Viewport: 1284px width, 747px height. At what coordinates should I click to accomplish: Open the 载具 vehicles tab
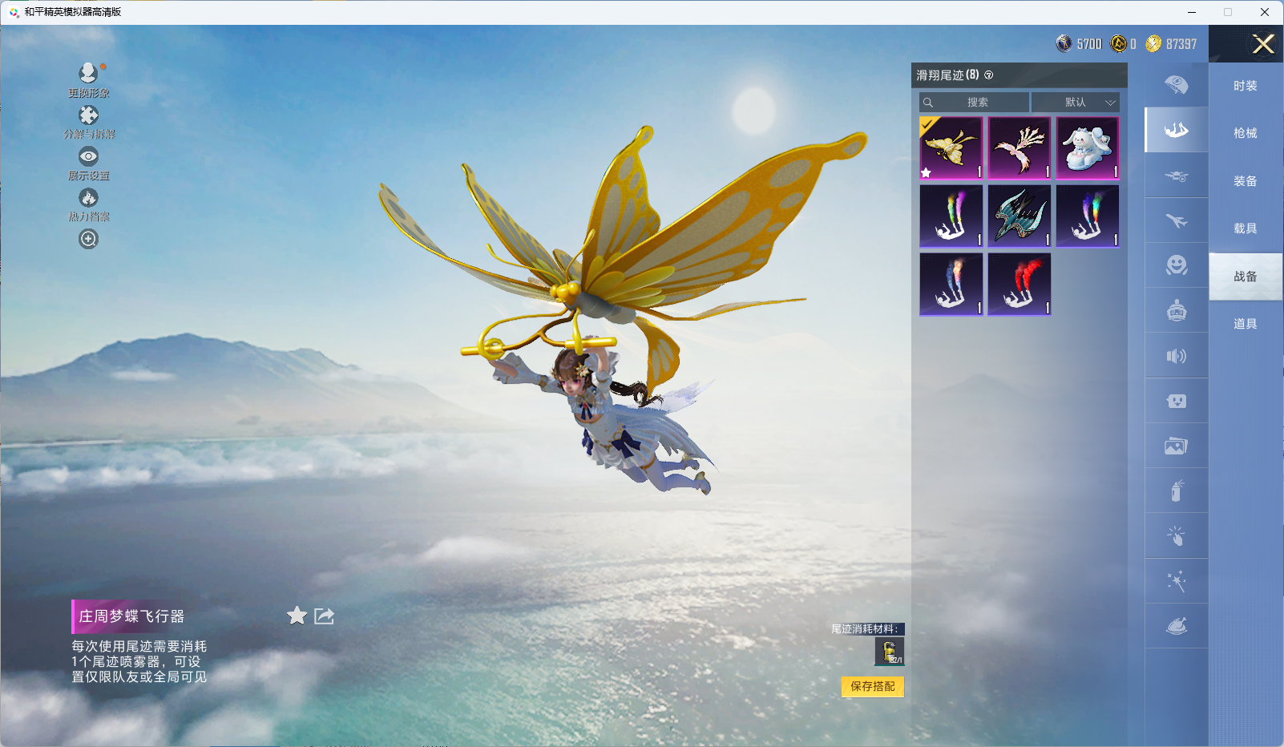[1245, 228]
